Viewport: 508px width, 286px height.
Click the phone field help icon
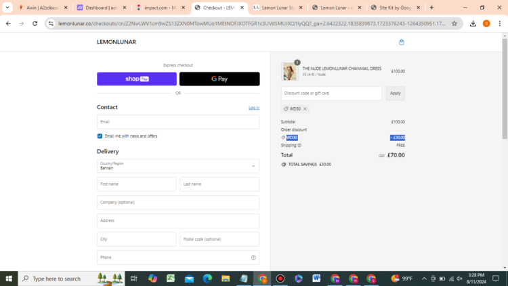[x=253, y=258]
